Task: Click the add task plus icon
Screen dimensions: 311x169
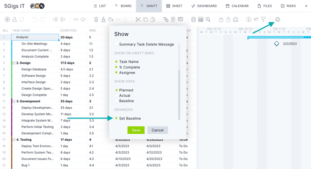Action: 7,19
